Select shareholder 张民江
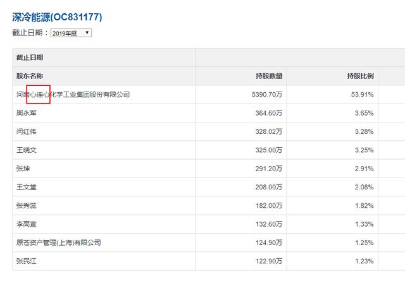Screen dimensions: 405x281 point(27,261)
